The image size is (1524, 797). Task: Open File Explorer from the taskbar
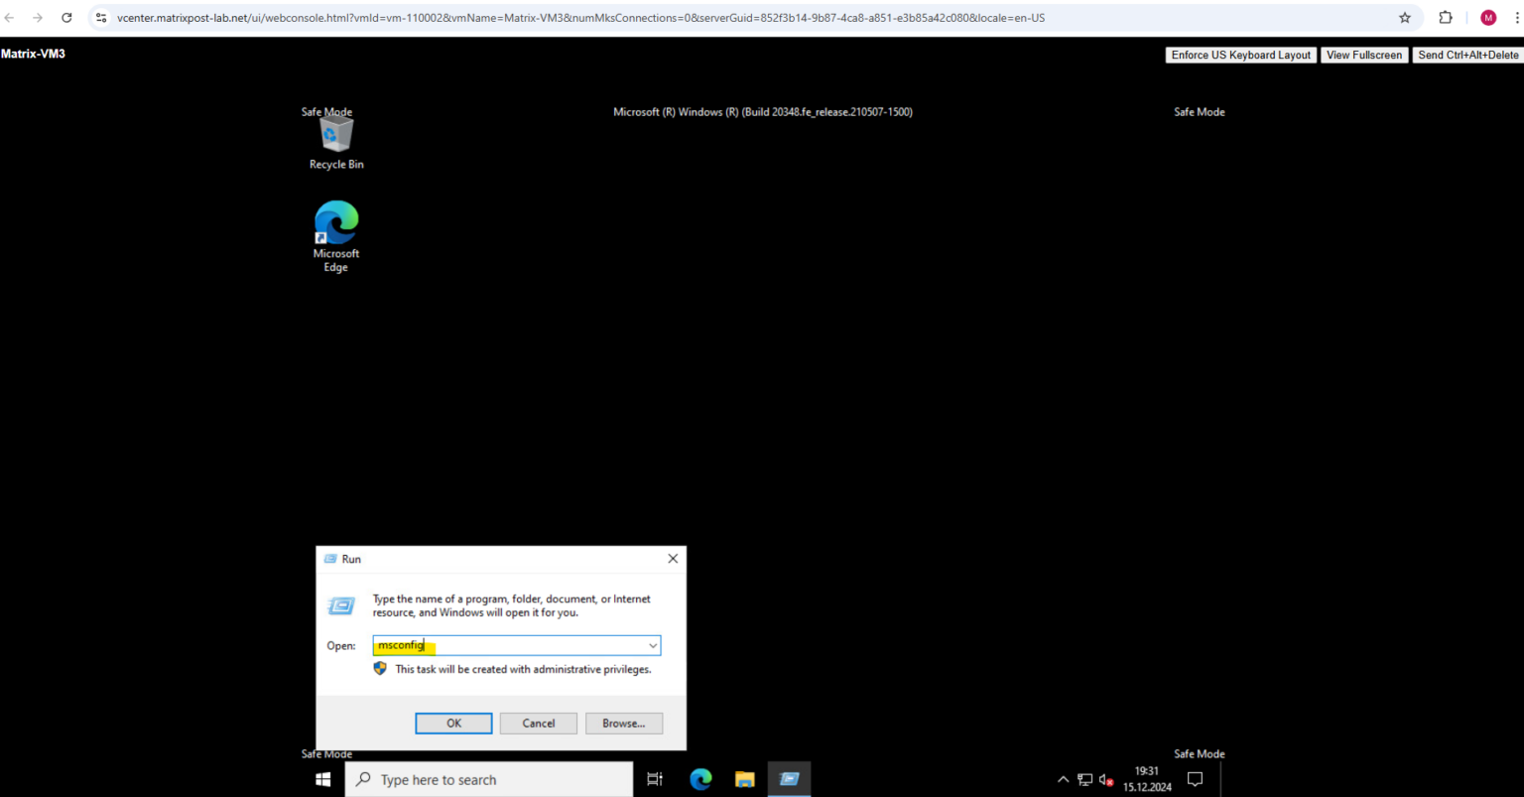pos(744,779)
